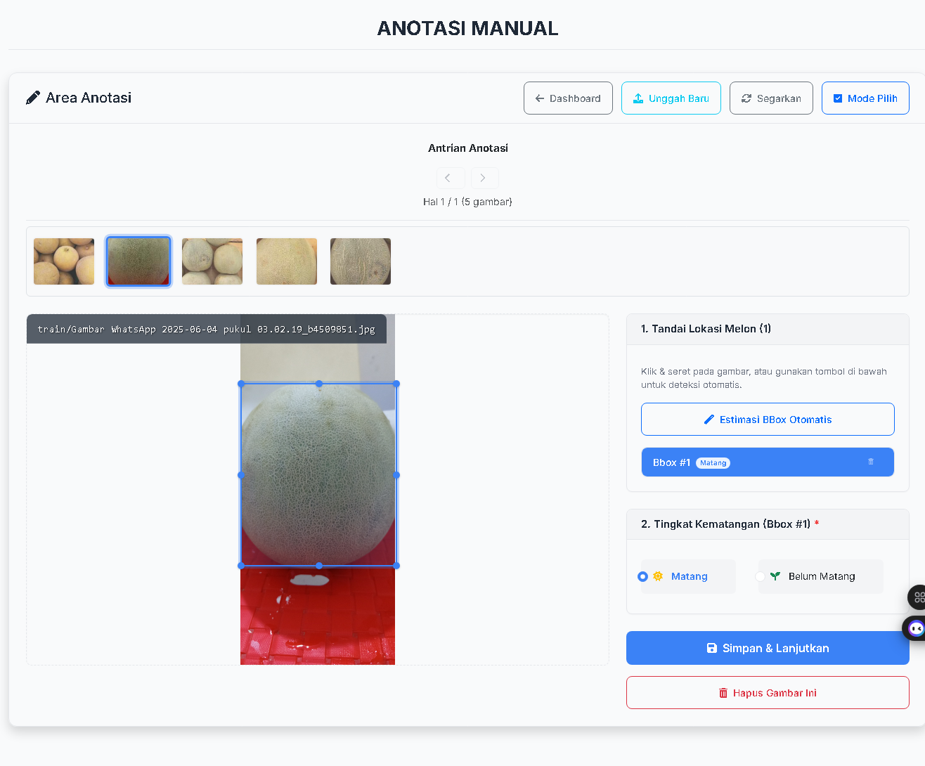The height and width of the screenshot is (766, 925).
Task: Open first thumbnail with many yellow melons
Action: click(64, 261)
